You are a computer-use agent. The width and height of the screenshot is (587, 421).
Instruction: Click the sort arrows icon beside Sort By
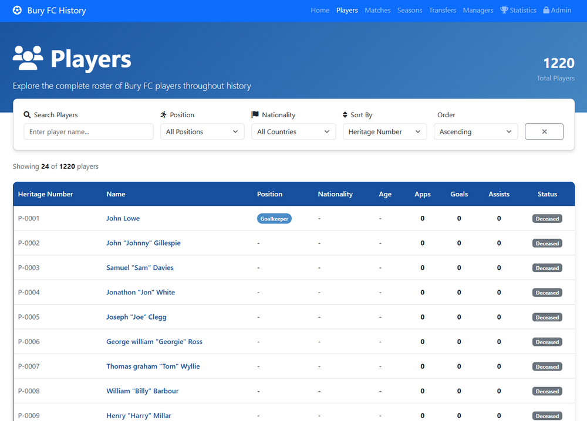coord(345,115)
